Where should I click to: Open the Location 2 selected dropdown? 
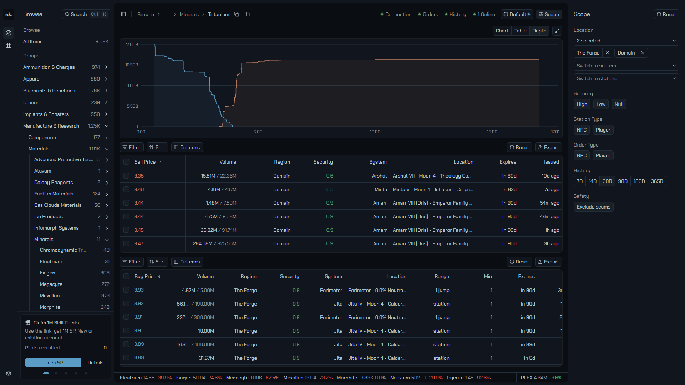(626, 41)
